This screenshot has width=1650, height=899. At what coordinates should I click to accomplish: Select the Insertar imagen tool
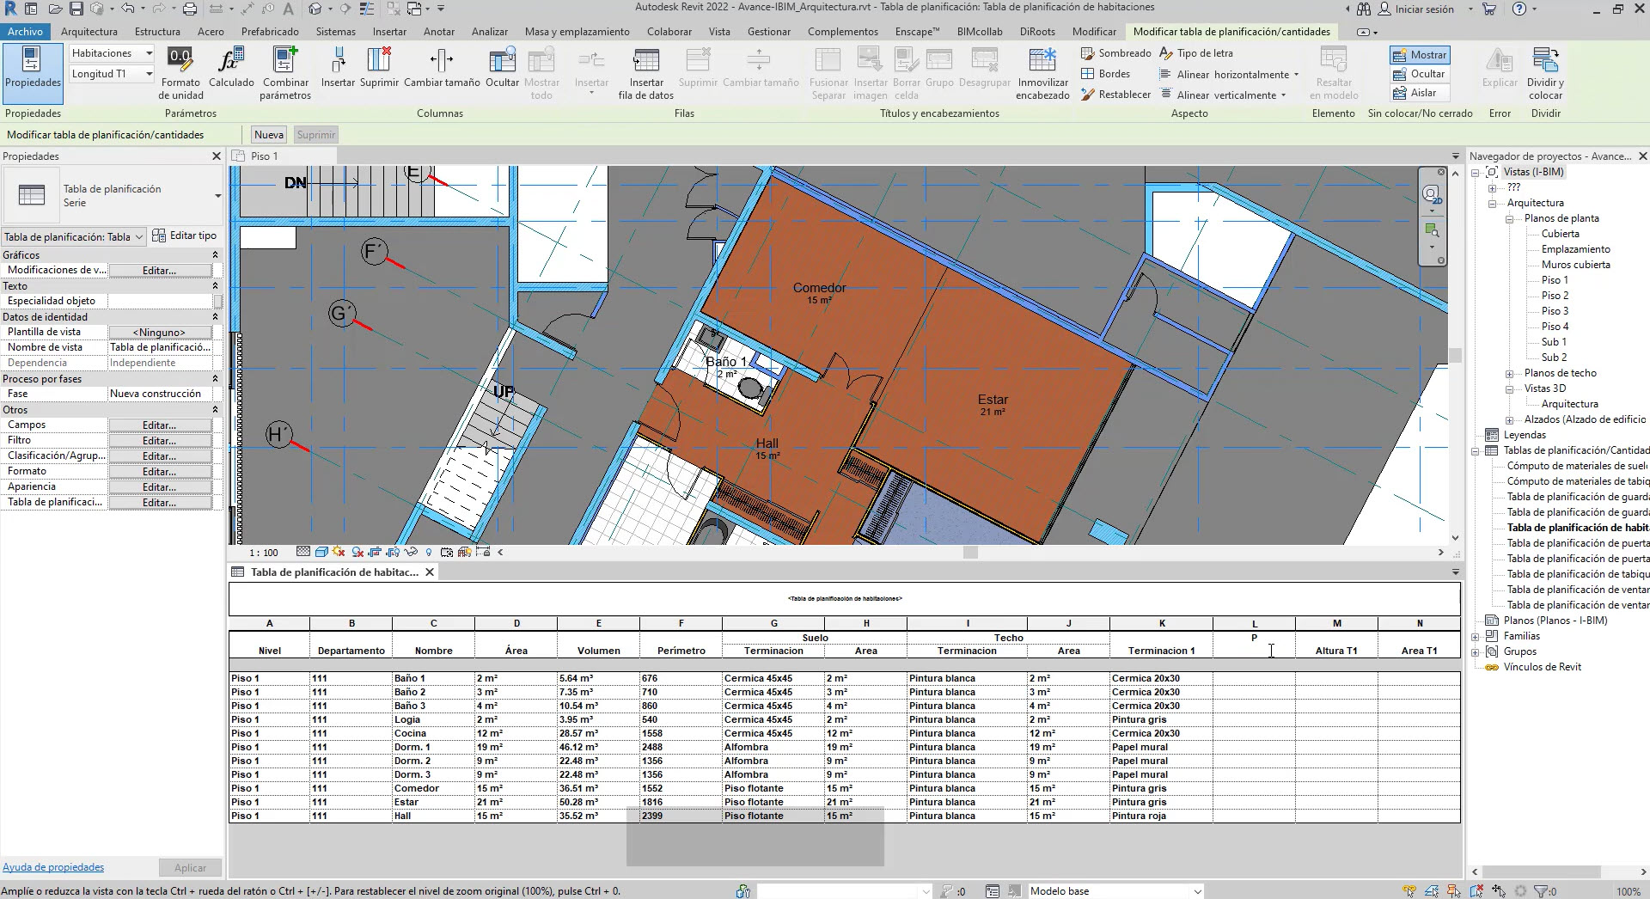coord(870,72)
